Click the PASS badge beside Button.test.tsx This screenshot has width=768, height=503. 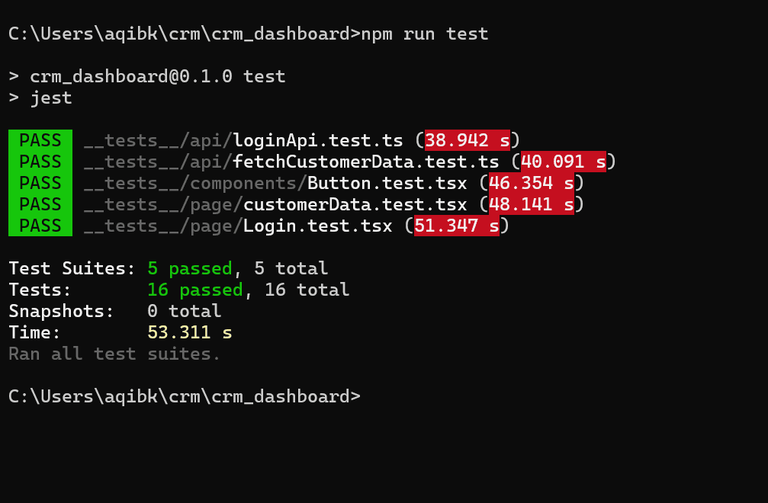pyautogui.click(x=40, y=183)
